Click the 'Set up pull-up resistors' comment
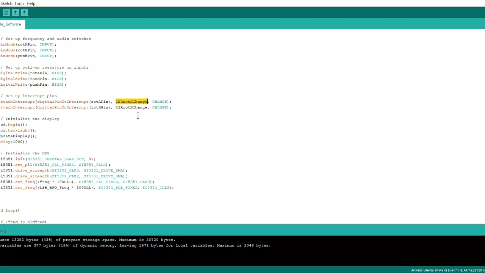The image size is (485, 273). click(45, 67)
